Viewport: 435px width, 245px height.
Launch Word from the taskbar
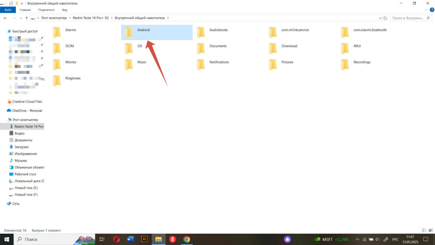[x=130, y=239]
